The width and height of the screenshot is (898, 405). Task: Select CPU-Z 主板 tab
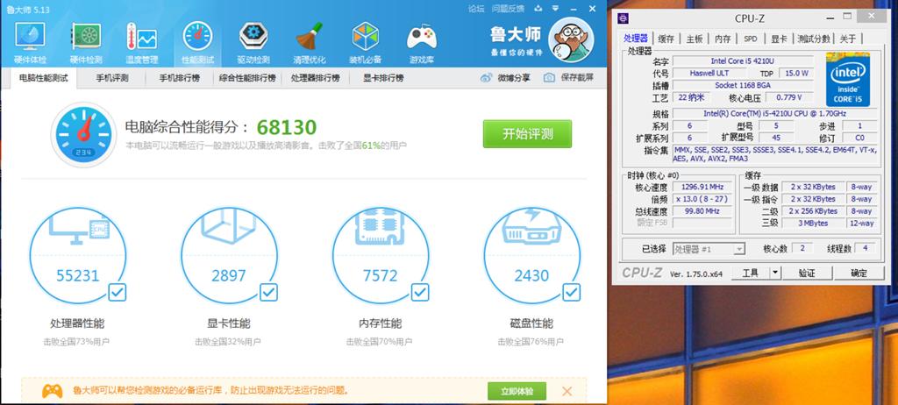(x=695, y=39)
